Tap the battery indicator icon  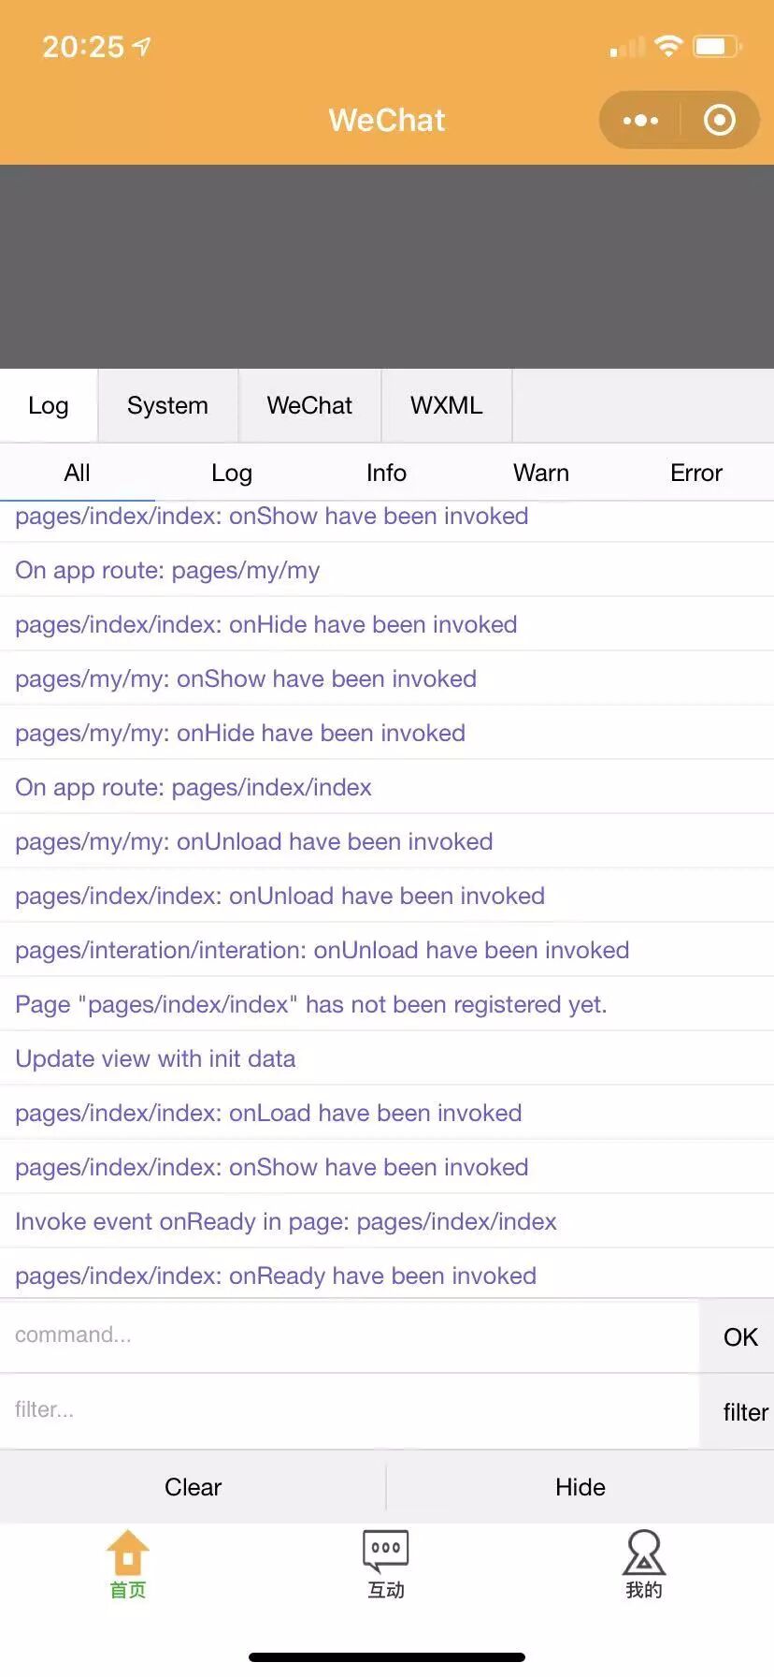(716, 46)
